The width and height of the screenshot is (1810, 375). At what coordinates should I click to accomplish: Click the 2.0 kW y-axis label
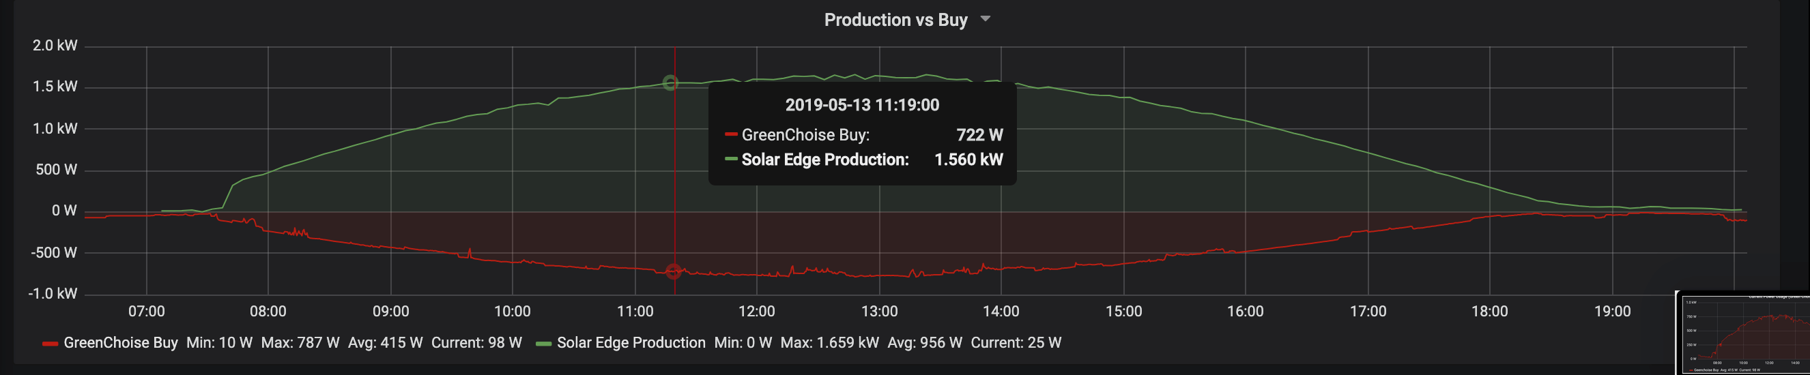pyautogui.click(x=55, y=46)
